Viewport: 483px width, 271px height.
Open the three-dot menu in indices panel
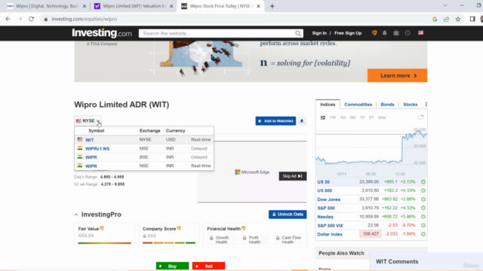(x=426, y=105)
